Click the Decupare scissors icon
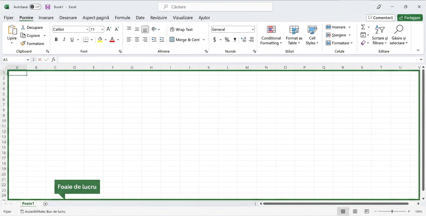 pyautogui.click(x=23, y=27)
